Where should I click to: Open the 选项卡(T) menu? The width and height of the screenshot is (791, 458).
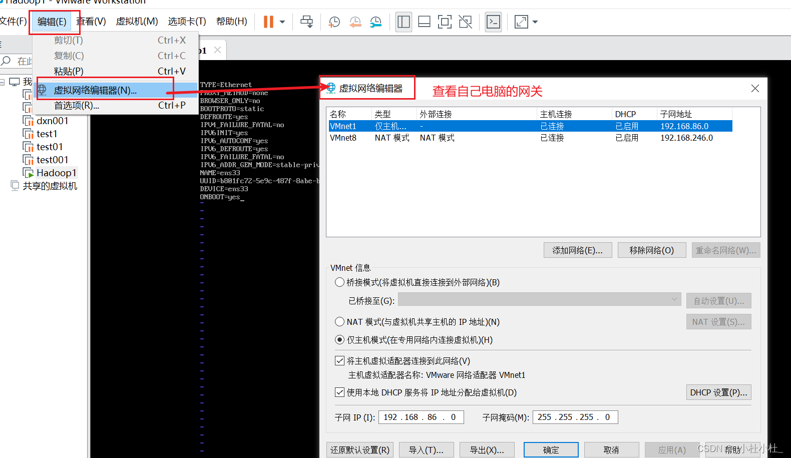coord(187,21)
